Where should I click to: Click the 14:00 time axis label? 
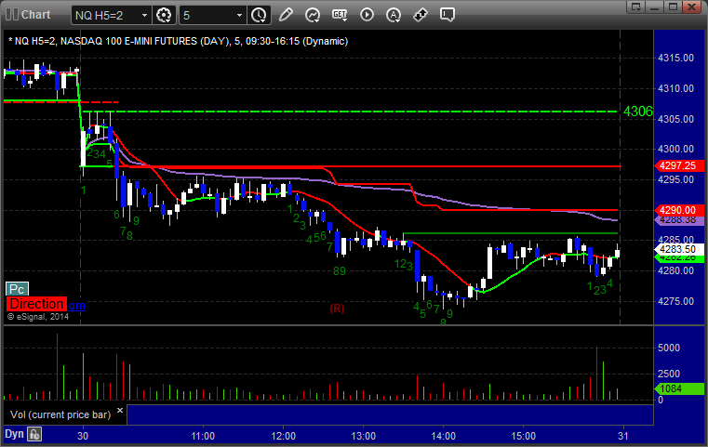tap(444, 436)
